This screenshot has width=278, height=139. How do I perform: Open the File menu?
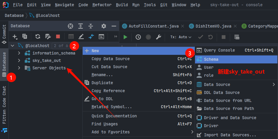click(18, 5)
